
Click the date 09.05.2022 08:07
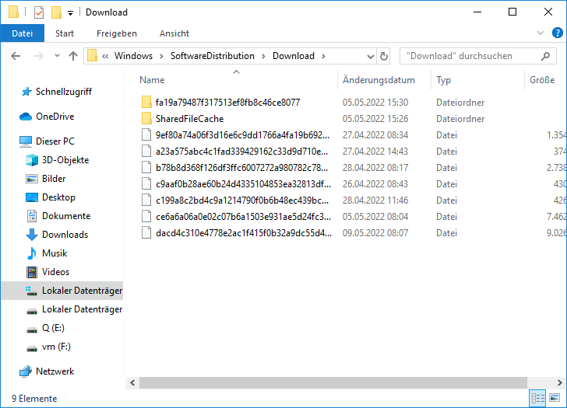coord(375,233)
